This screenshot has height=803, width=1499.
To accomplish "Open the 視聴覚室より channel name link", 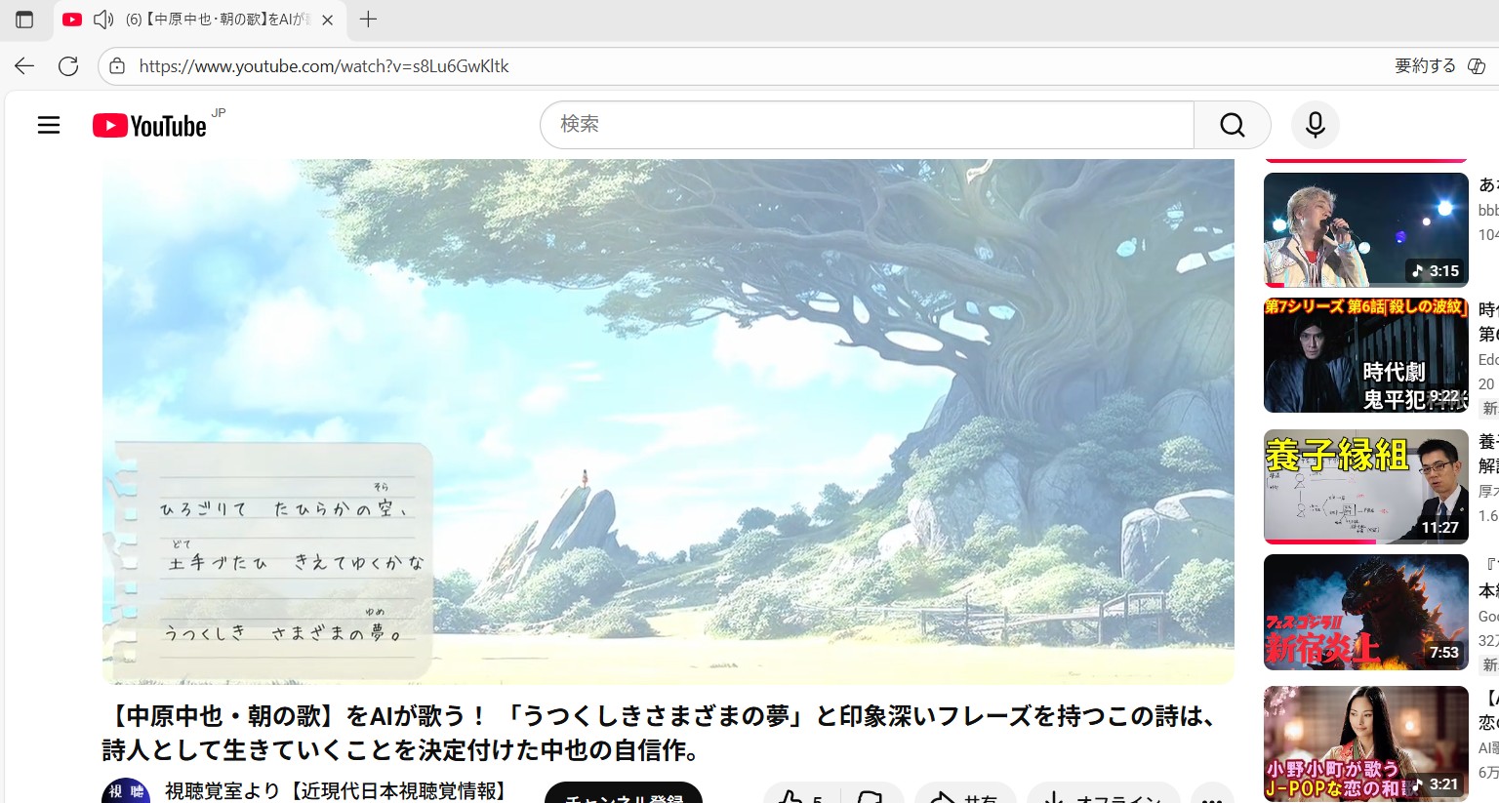I will point(338,790).
